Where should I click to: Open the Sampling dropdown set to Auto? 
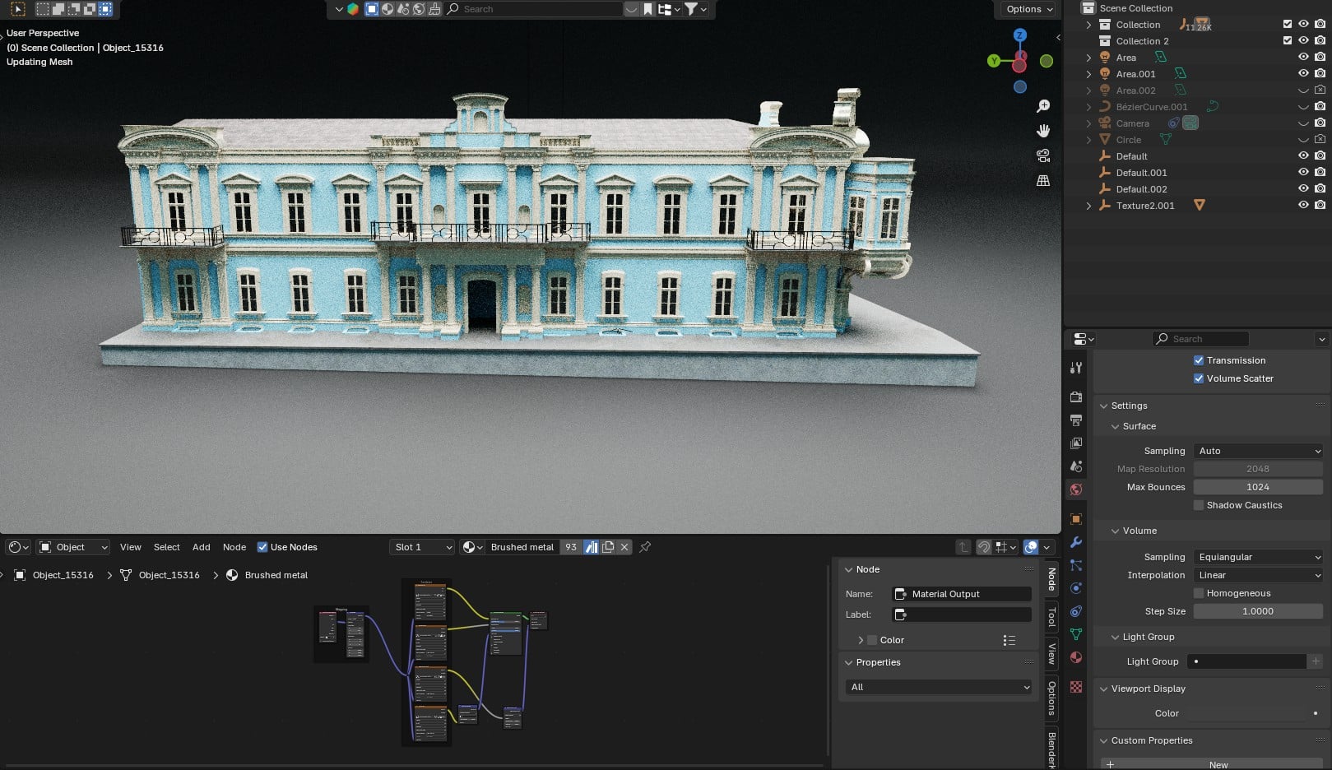[x=1257, y=451]
